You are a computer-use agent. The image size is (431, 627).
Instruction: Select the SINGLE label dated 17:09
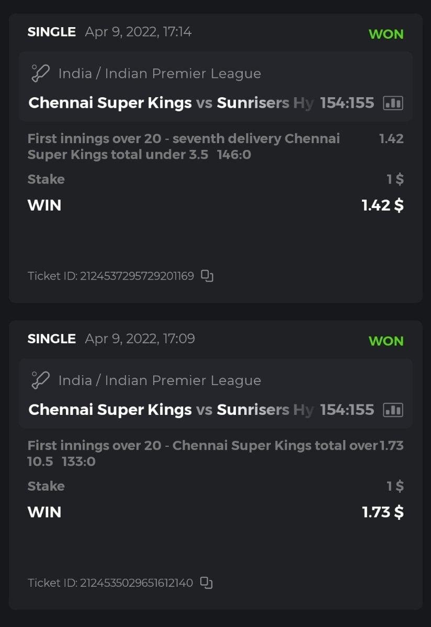(52, 339)
